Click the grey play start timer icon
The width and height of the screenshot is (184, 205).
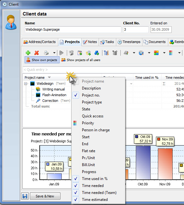tap(61, 53)
